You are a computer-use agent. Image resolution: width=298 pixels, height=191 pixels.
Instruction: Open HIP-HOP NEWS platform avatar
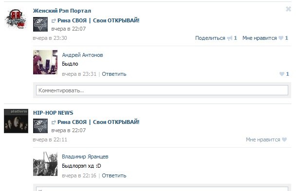coord(16,121)
